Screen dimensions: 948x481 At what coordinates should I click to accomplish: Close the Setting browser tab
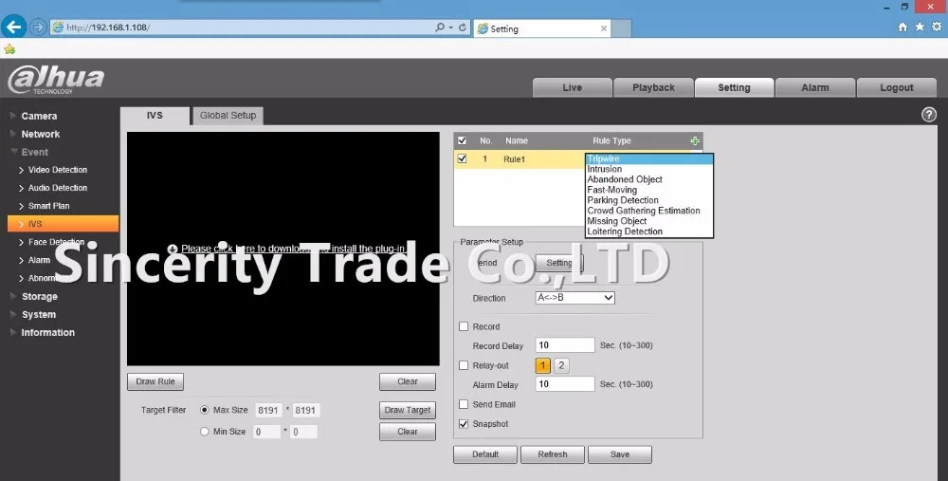pyautogui.click(x=603, y=28)
